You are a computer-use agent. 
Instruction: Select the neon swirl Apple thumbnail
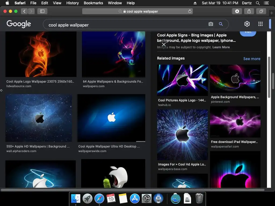(114, 54)
